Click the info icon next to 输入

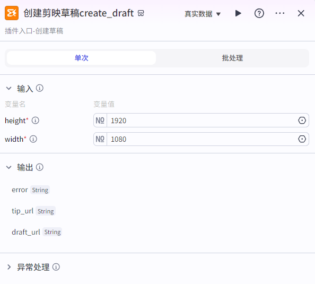click(40, 88)
